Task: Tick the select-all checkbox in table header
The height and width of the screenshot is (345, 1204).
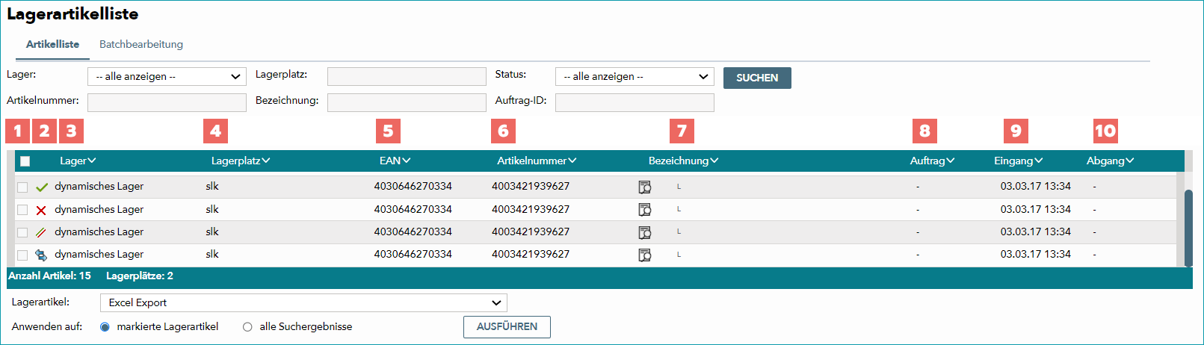Action: click(25, 161)
